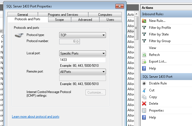Expand the Local port dropdown
The width and height of the screenshot is (192, 126).
83,53
